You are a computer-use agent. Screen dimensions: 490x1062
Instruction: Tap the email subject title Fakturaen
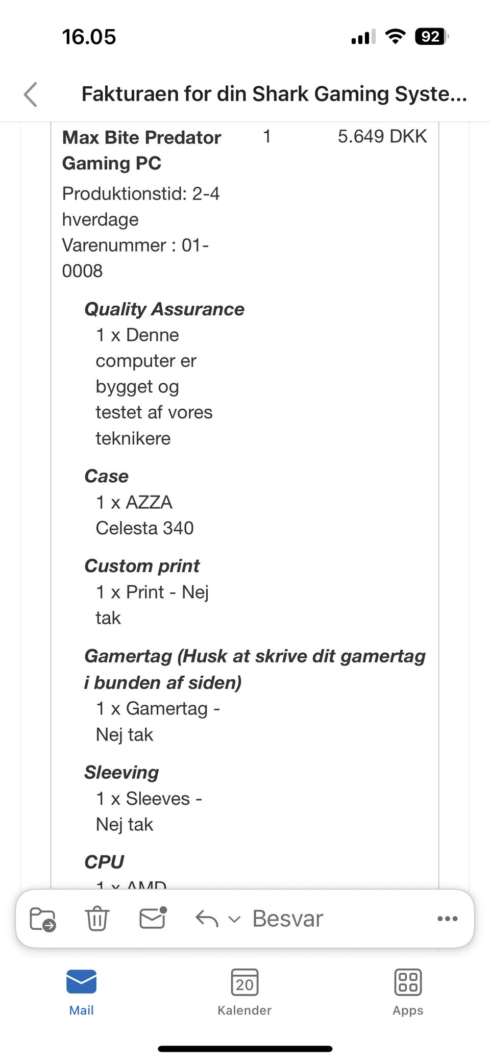(274, 94)
